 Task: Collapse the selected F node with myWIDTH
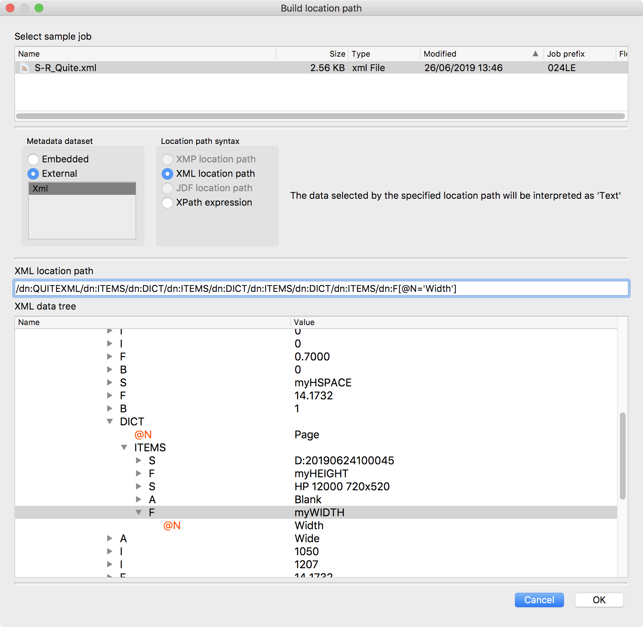point(139,512)
